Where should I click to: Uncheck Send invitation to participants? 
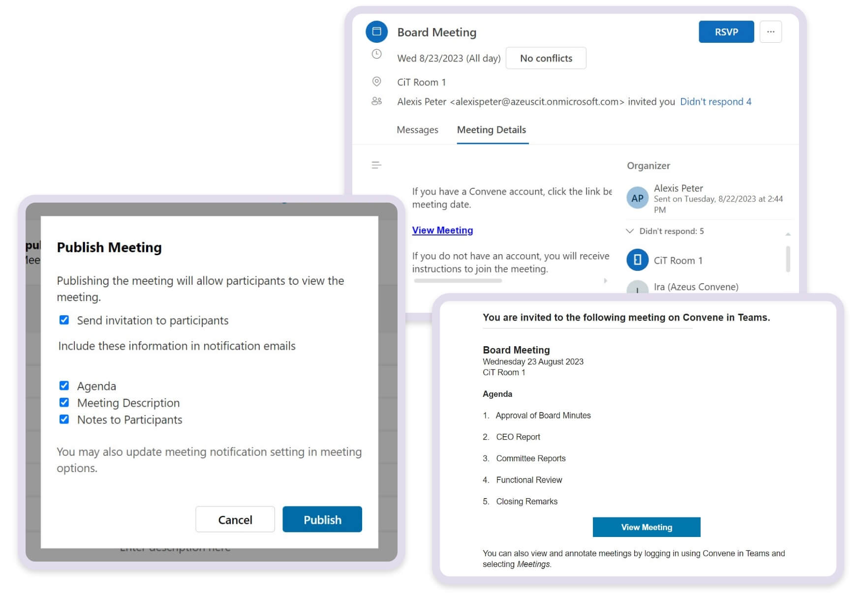point(64,320)
